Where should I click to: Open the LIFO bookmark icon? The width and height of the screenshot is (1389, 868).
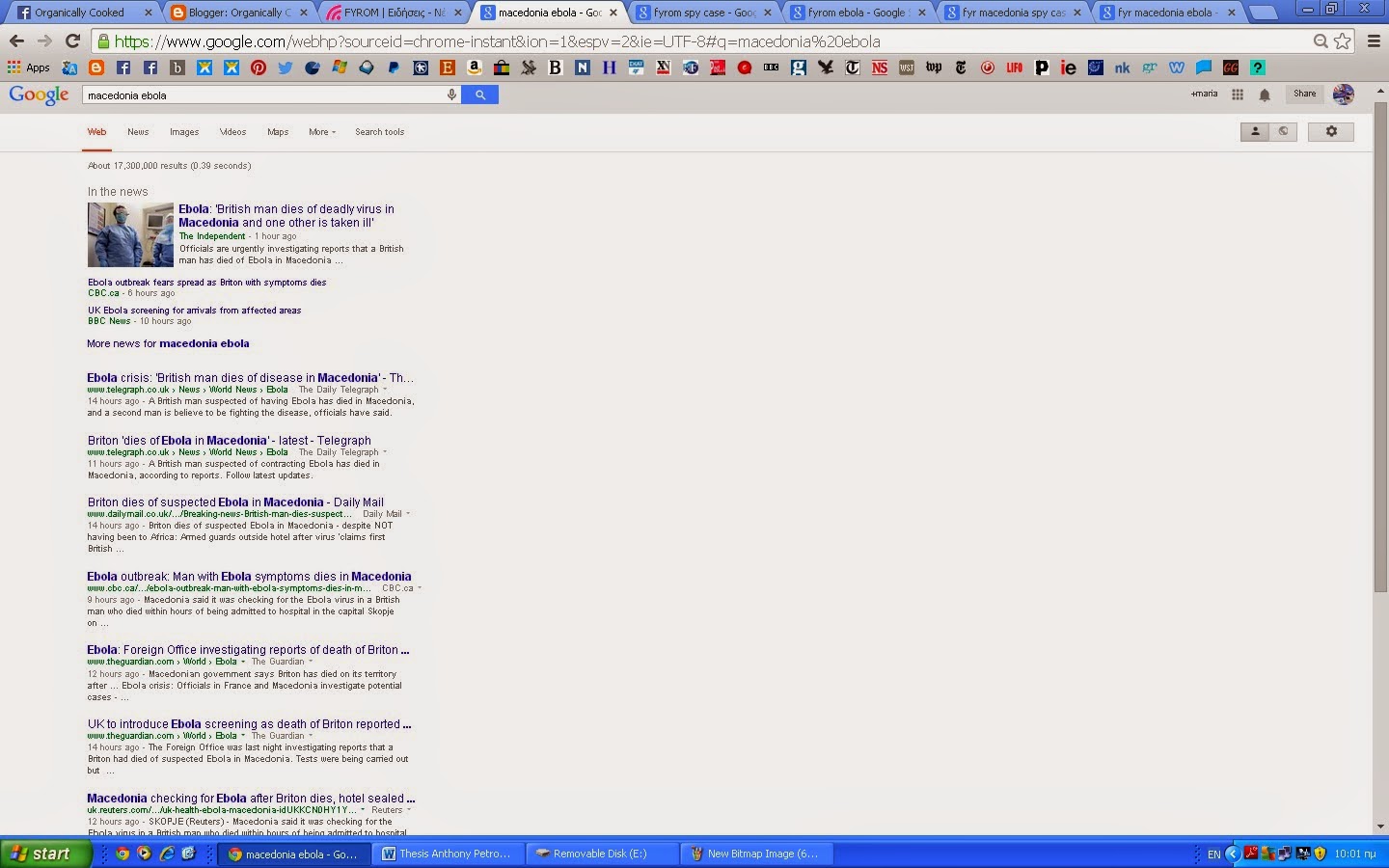(x=1014, y=68)
